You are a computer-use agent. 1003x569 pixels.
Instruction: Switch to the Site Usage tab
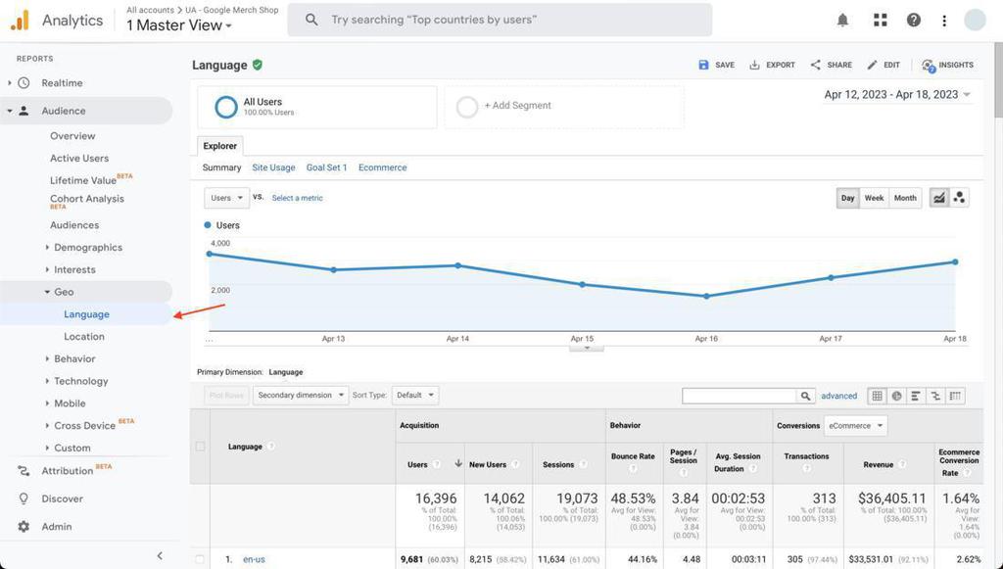click(274, 167)
